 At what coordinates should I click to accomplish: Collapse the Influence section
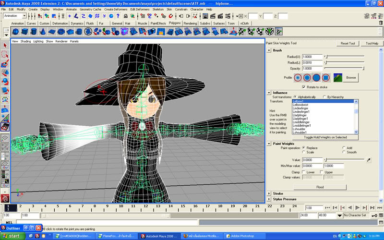(269, 93)
